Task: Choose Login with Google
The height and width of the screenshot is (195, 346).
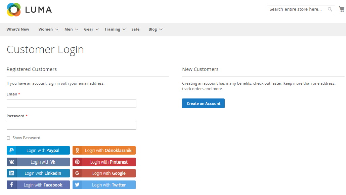Action: pos(104,173)
